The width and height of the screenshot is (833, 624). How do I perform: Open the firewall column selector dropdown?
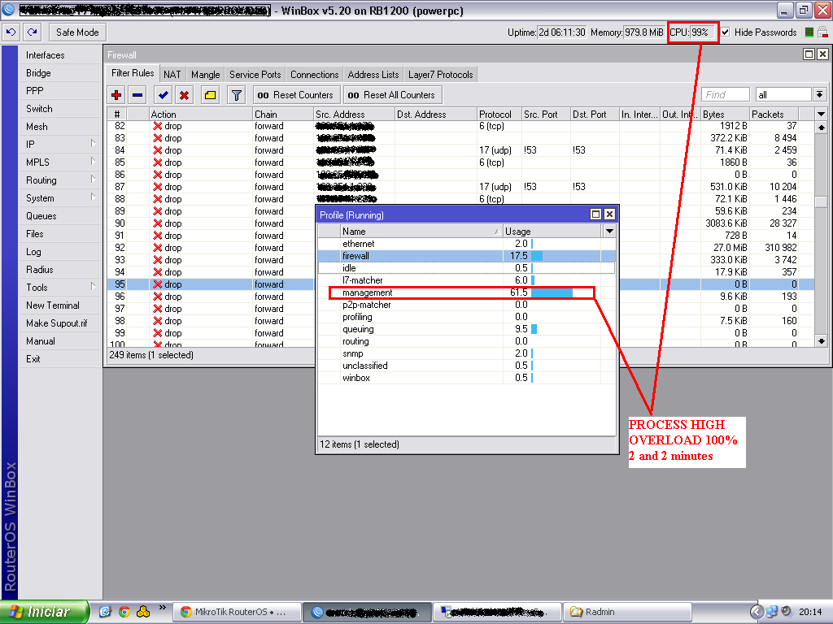[x=821, y=114]
